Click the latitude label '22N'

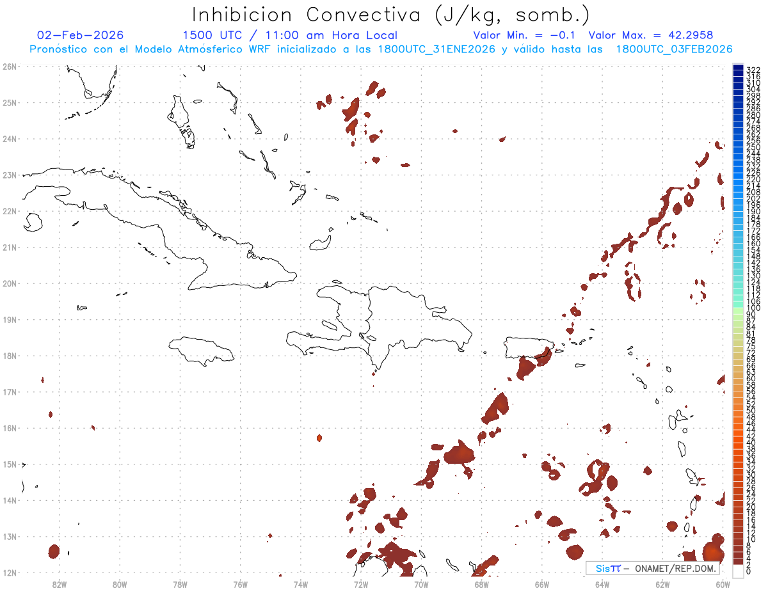[9, 211]
